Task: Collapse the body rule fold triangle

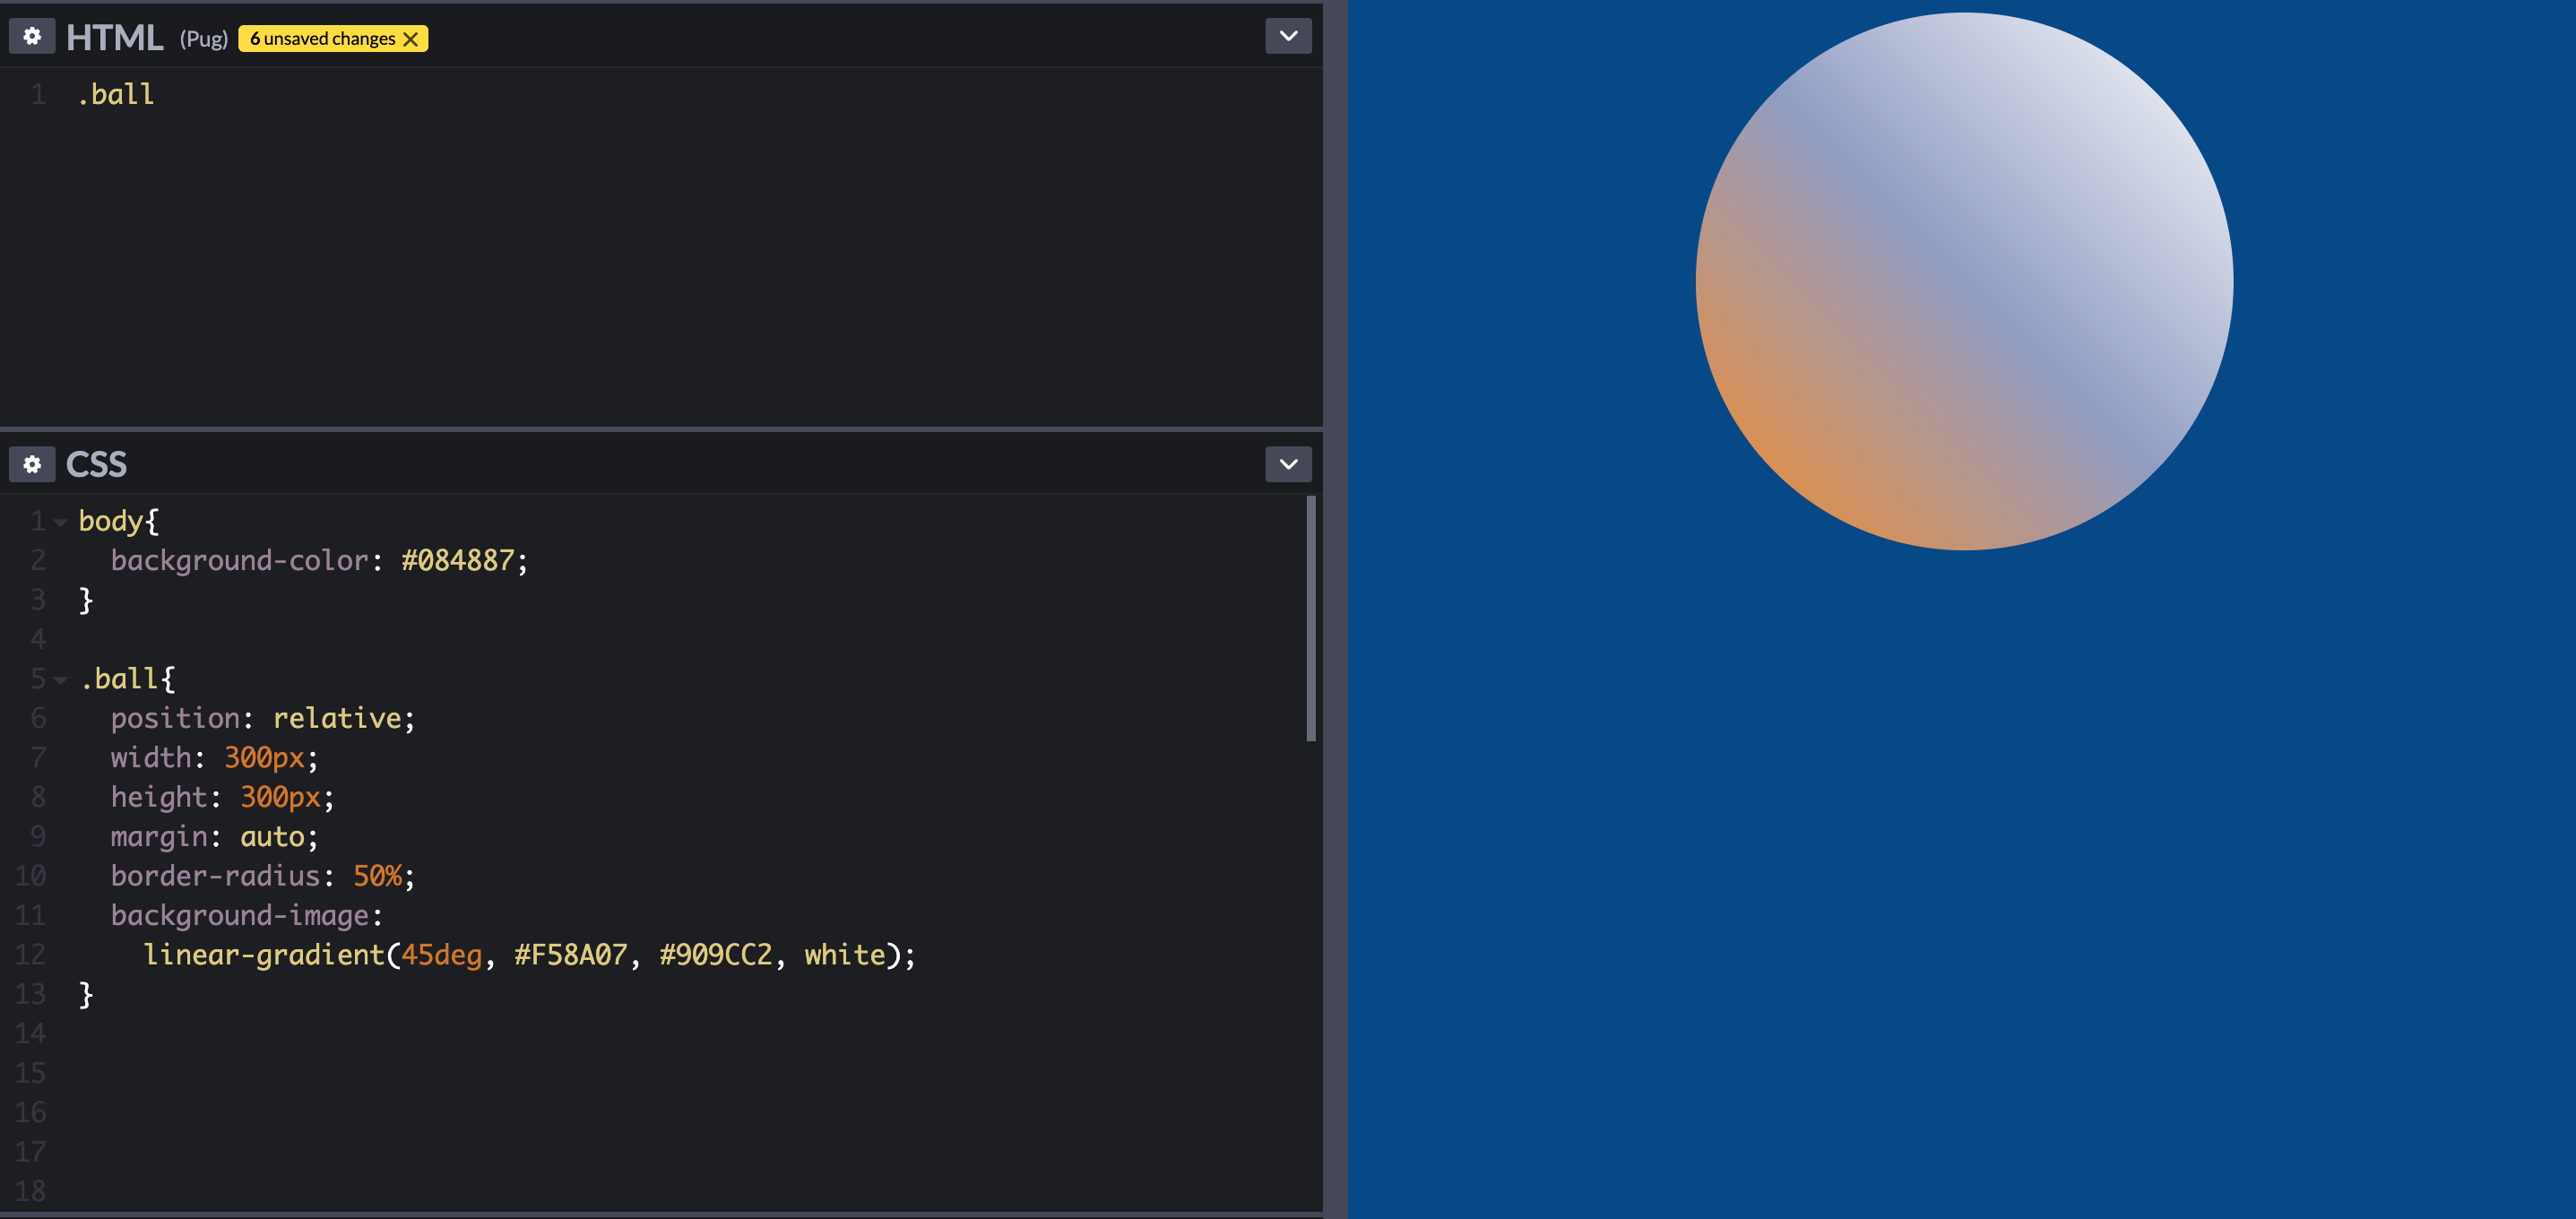Action: (x=61, y=521)
